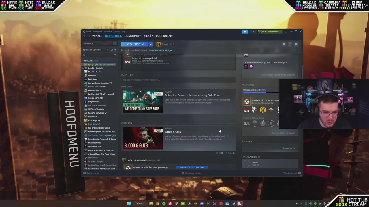Go back with the Steam back arrow
This screenshot has height=207, width=369.
pos(84,36)
